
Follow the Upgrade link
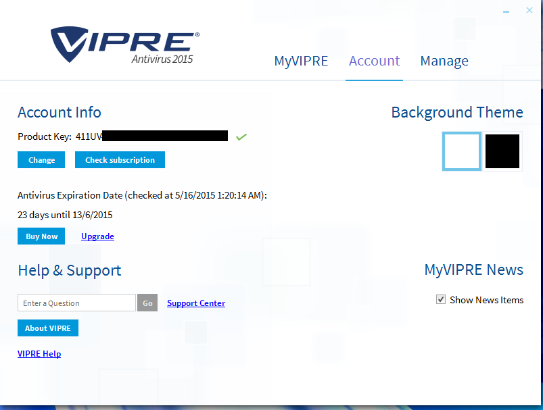(97, 236)
